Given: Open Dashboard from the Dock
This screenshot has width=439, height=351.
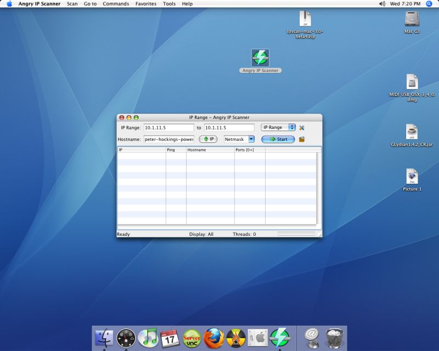Looking at the screenshot, I should [126, 338].
